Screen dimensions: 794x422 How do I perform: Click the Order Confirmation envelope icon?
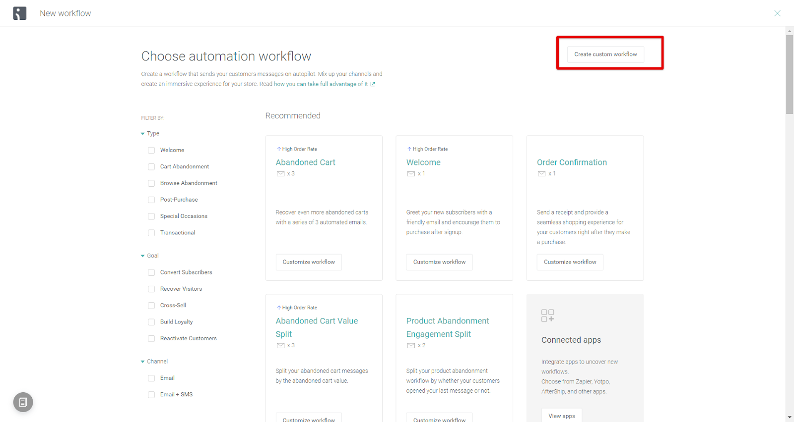[x=541, y=174]
